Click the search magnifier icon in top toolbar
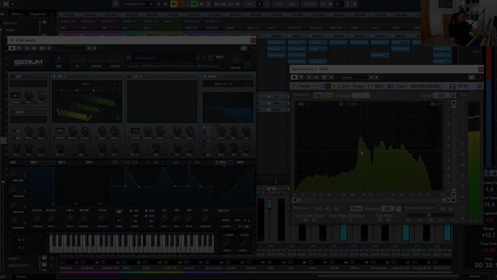 (115, 4)
